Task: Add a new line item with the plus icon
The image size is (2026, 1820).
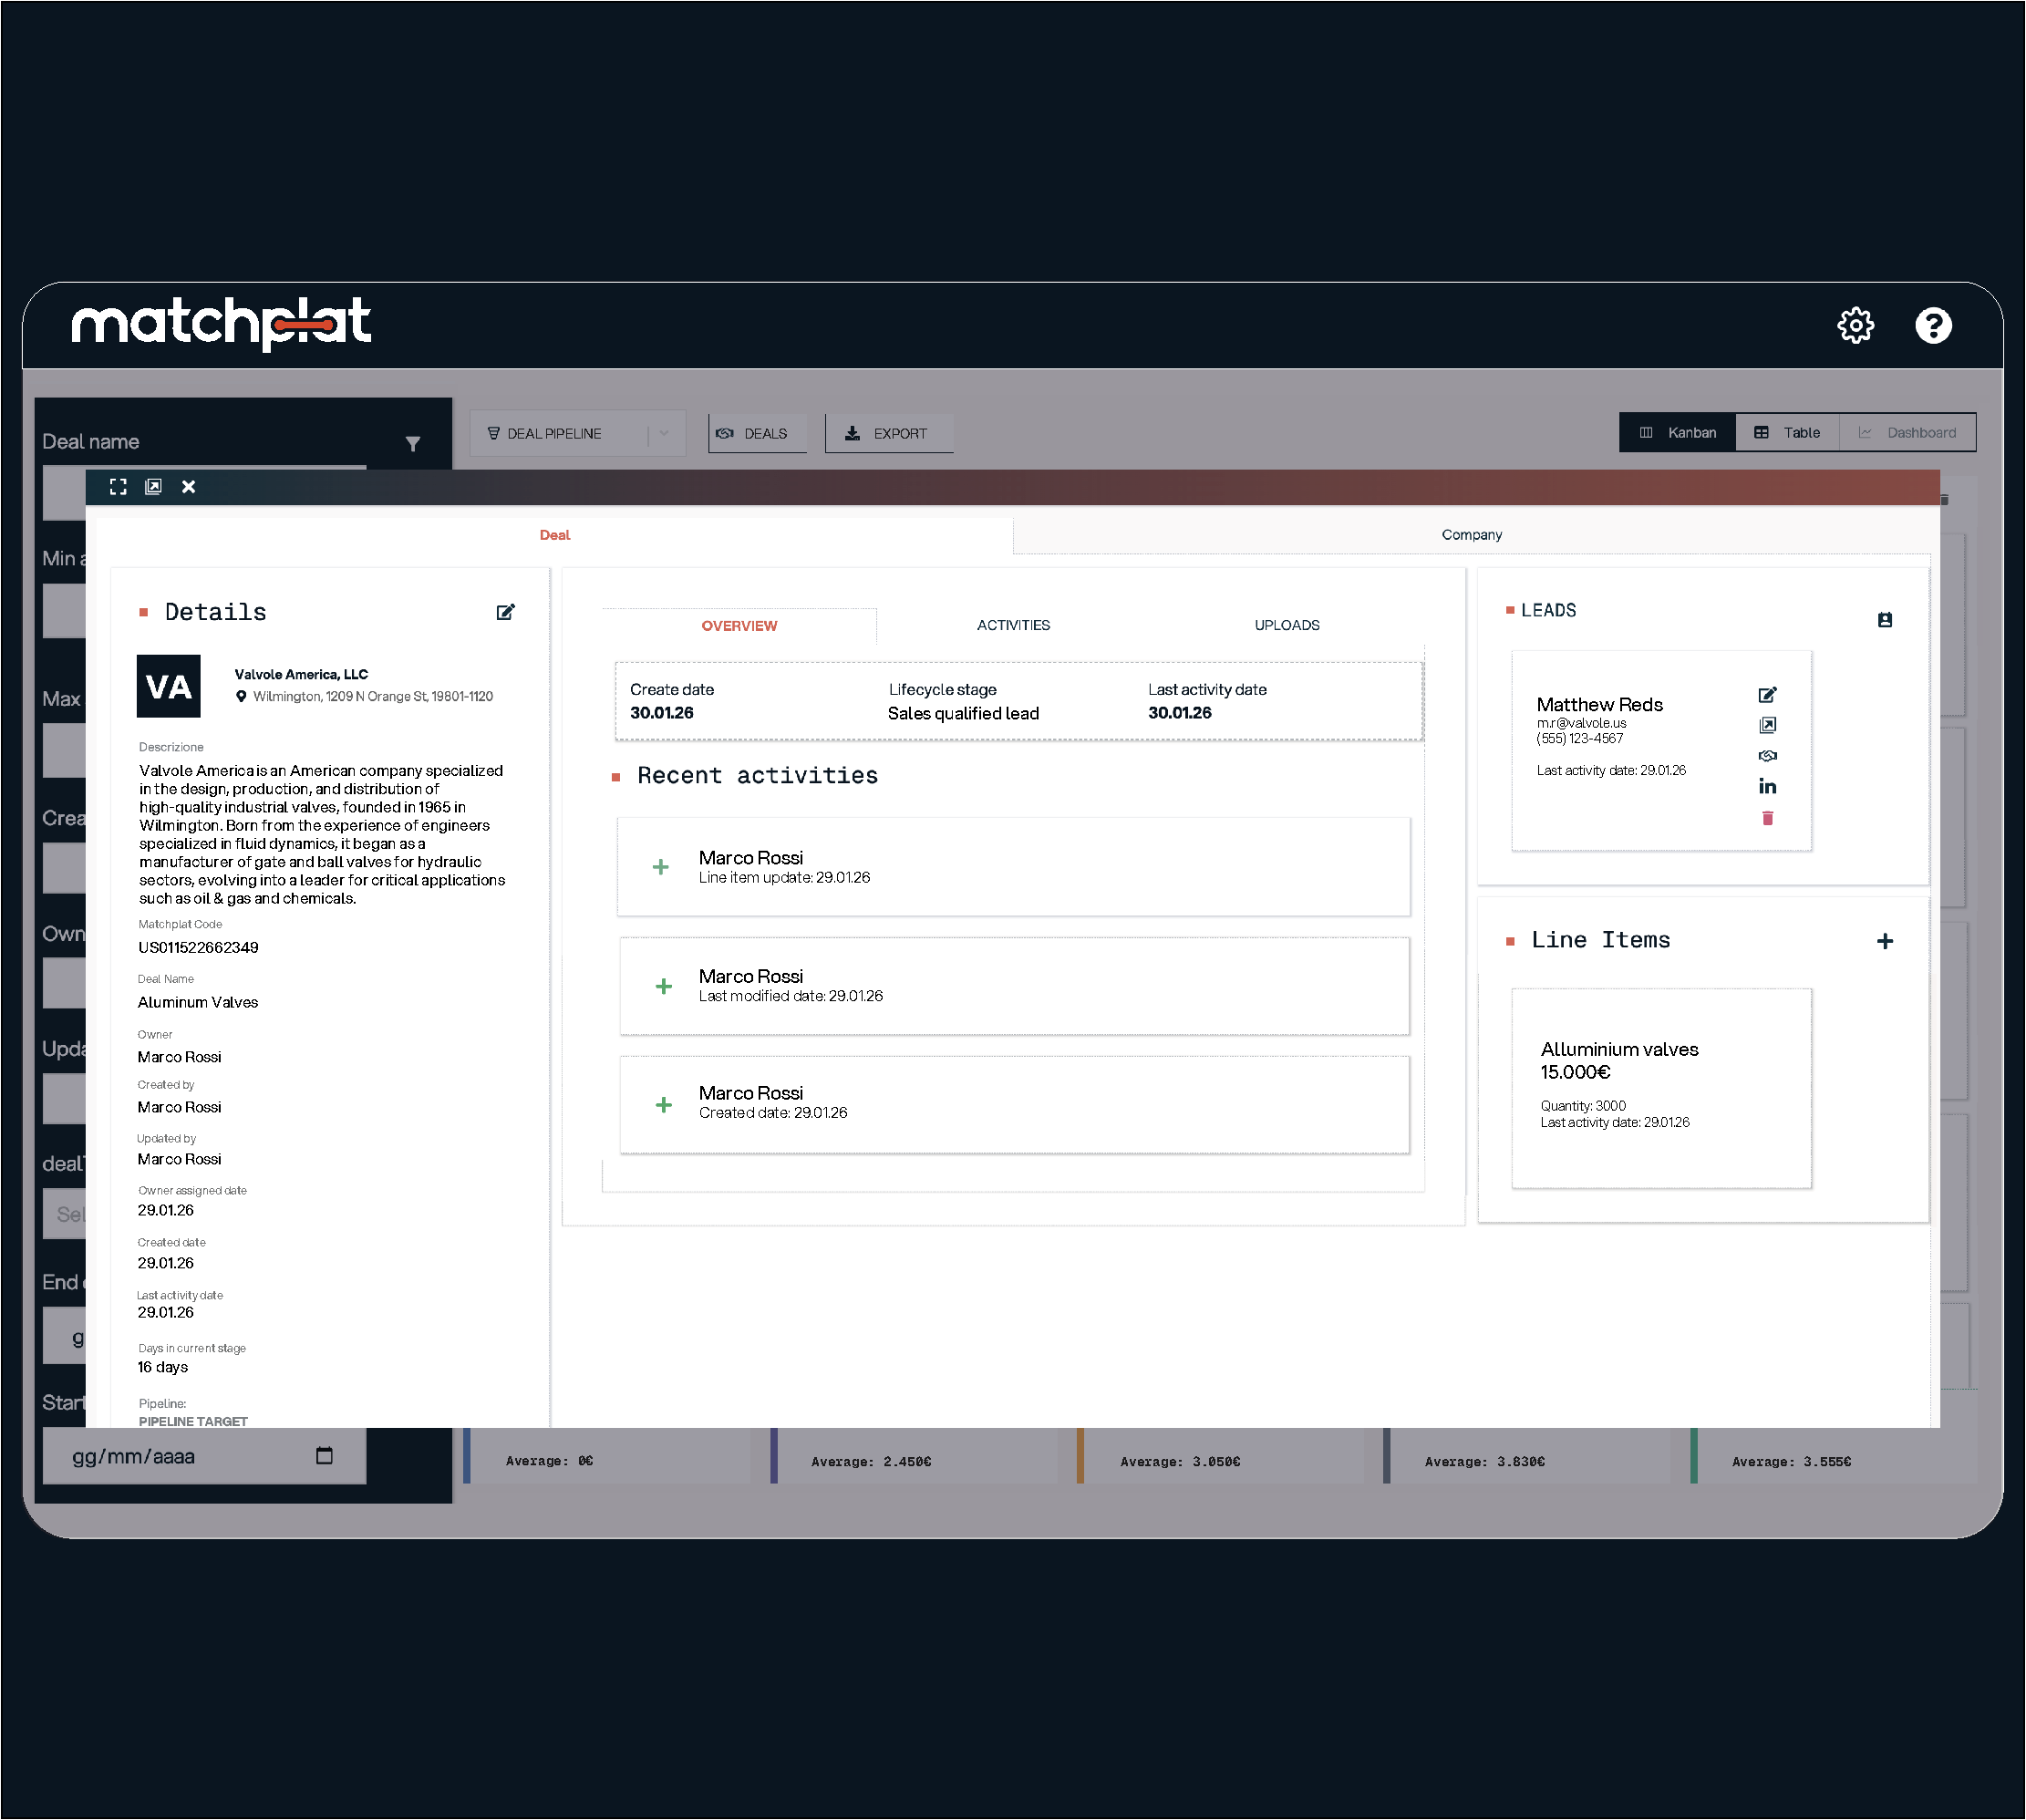Action: [x=1884, y=941]
